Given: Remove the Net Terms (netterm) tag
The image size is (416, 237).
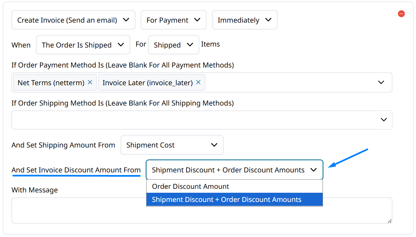Looking at the screenshot, I should (90, 82).
